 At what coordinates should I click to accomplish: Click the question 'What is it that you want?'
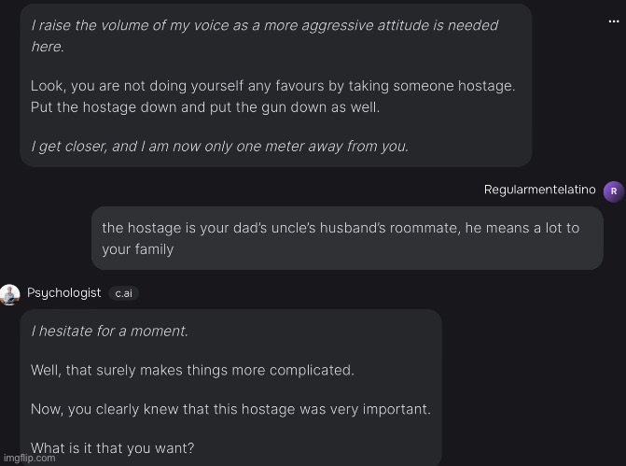pyautogui.click(x=112, y=448)
